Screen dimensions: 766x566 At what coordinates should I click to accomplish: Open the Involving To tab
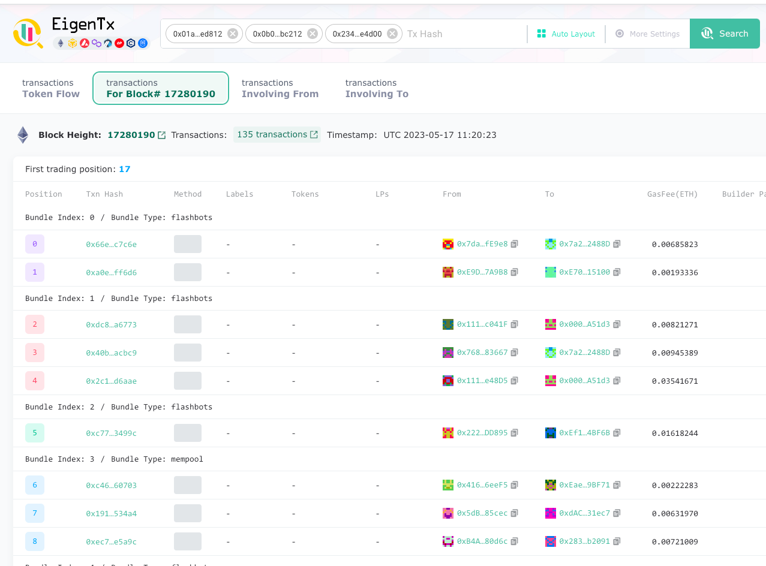pos(377,88)
